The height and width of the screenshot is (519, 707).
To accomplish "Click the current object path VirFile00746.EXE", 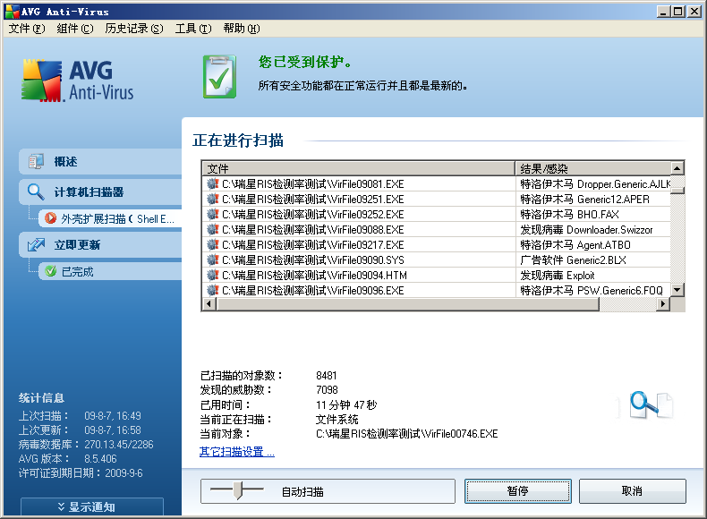I will pos(406,434).
